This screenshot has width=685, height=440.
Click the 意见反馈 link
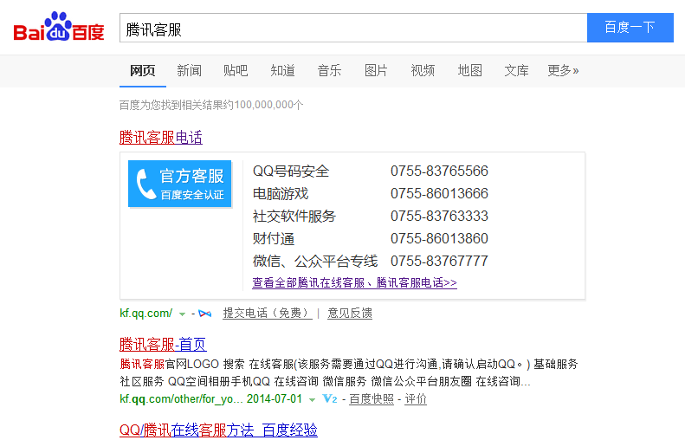[350, 314]
